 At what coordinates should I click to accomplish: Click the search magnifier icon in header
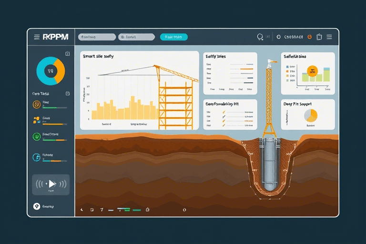[x=260, y=37]
